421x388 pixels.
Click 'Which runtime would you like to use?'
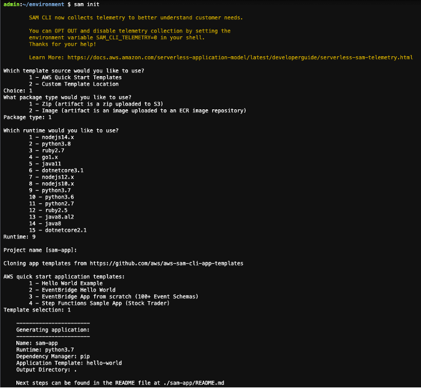pyautogui.click(x=60, y=130)
